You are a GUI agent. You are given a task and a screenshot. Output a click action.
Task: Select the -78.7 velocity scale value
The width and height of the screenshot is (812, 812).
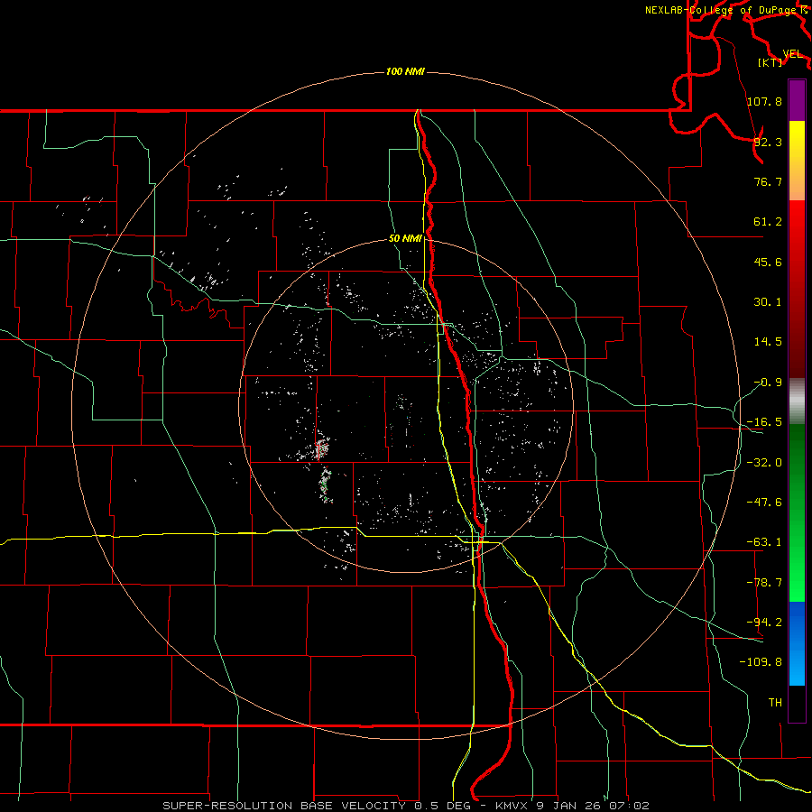(764, 583)
